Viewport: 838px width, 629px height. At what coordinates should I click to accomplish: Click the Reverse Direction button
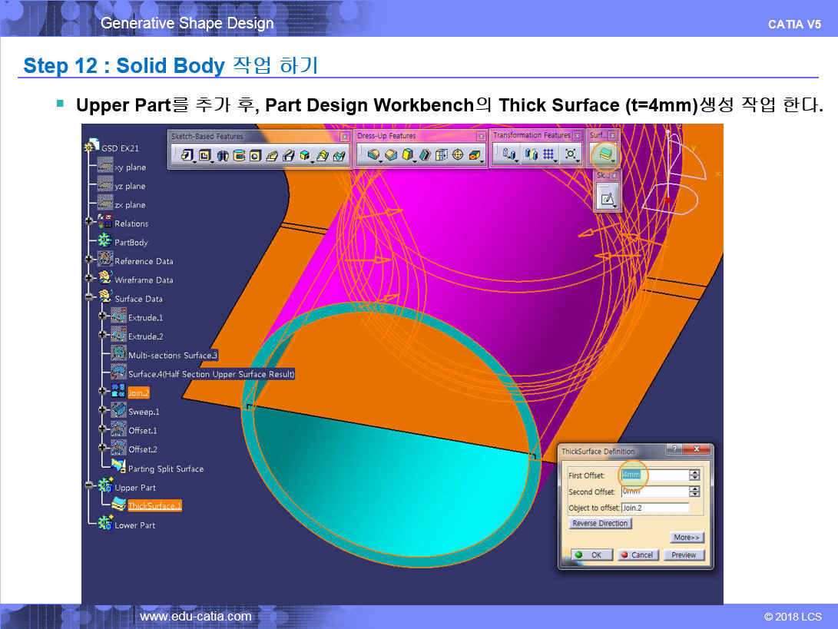(x=601, y=524)
